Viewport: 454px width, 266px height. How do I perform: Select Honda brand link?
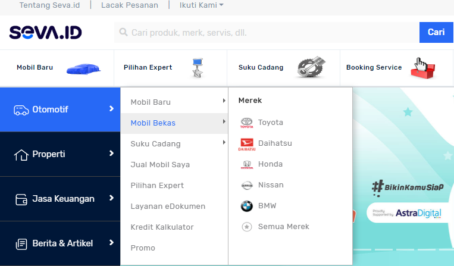point(270,164)
